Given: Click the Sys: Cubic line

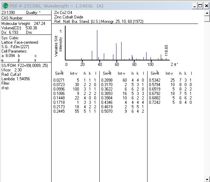Looking at the screenshot, I should (x=10, y=38).
